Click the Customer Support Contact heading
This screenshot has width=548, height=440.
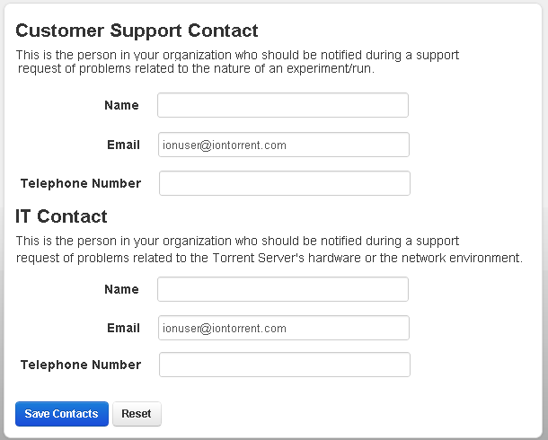137,31
